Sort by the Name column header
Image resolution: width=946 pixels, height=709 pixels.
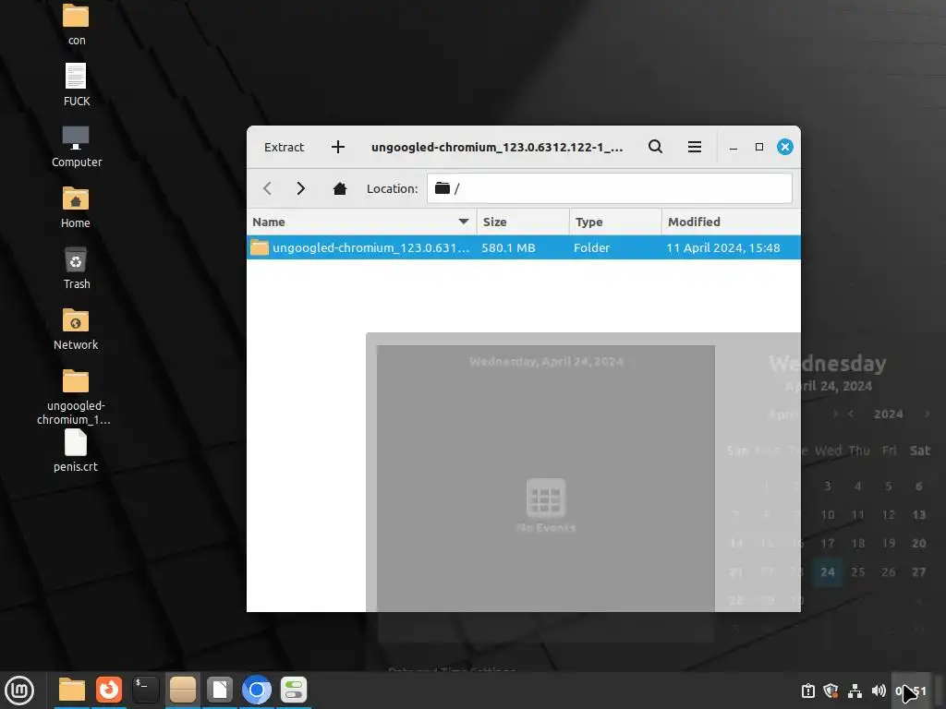(x=361, y=222)
